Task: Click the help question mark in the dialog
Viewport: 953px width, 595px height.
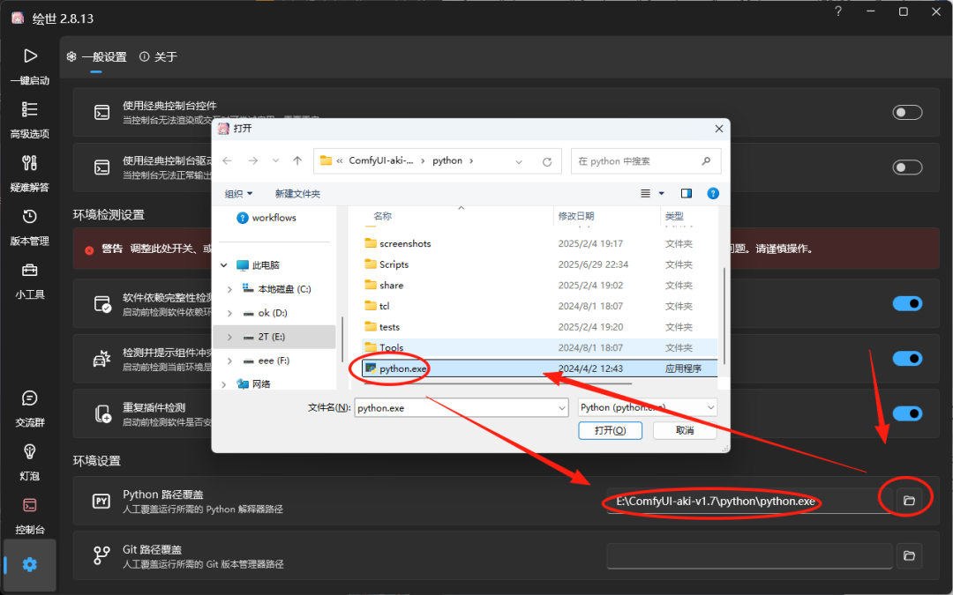Action: click(712, 193)
